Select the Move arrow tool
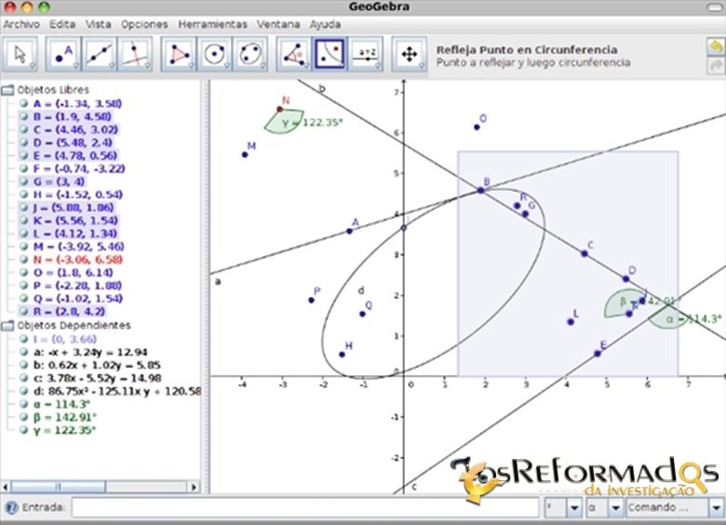Screen dimensions: 726x525 point(20,54)
